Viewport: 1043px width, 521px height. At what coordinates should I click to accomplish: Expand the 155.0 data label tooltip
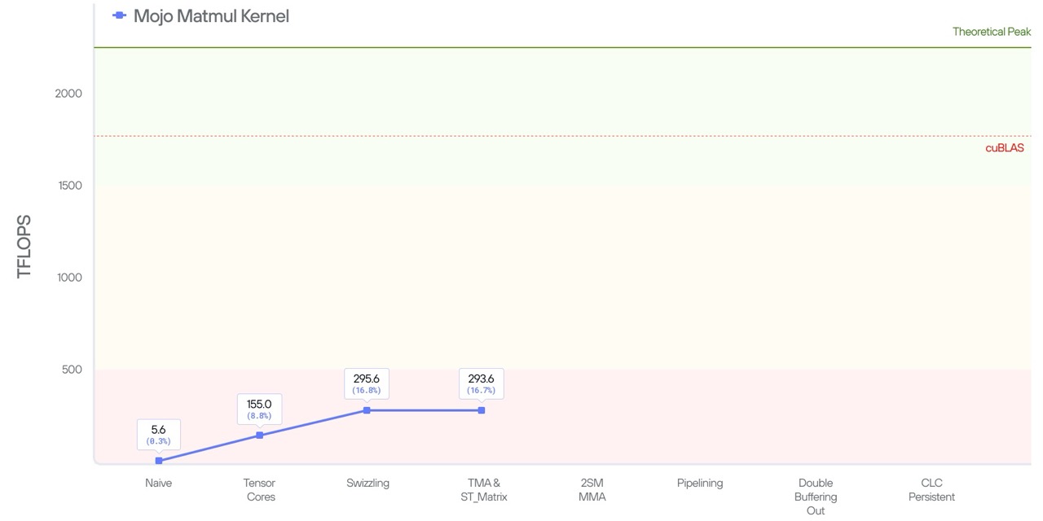(x=259, y=408)
